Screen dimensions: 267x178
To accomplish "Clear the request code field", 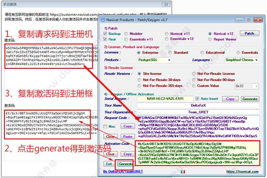I will click(x=110, y=137).
